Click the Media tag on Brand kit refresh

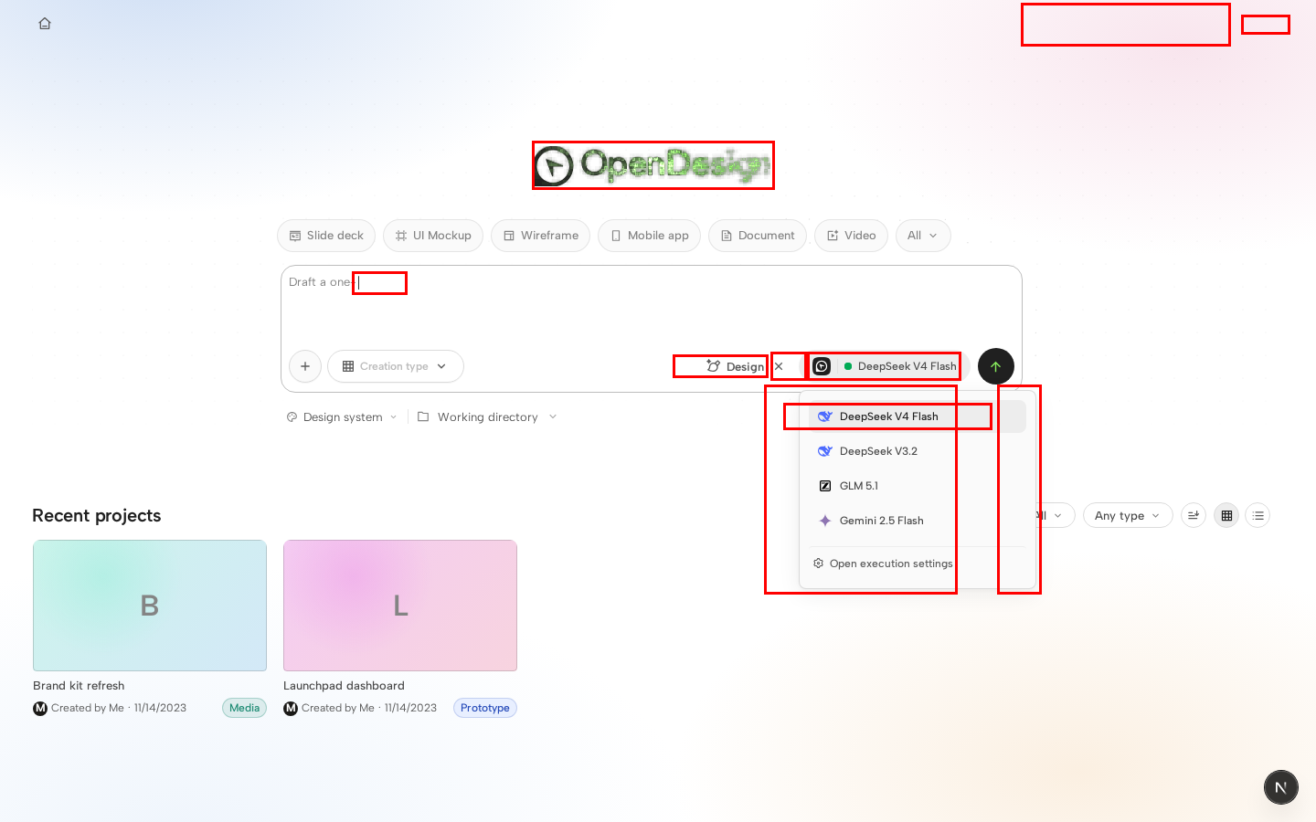pyautogui.click(x=244, y=708)
